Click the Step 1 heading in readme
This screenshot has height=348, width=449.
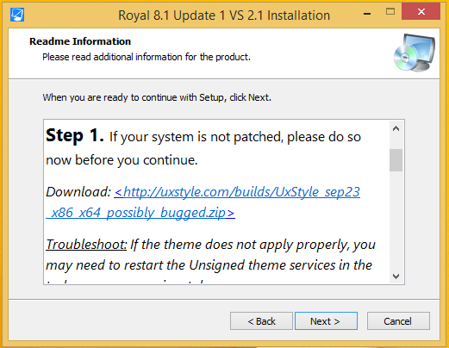pos(75,135)
